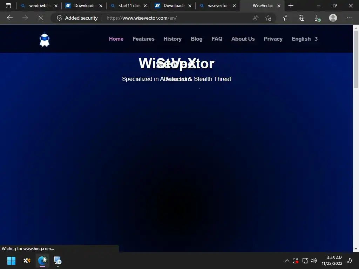Close the active WiseVector tab
The image size is (359, 269).
pos(279,6)
